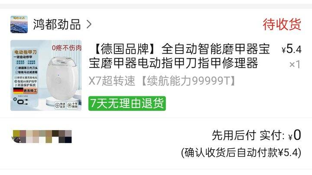Viewport: 312px width, 175px height.
Task: Tap the 鸿都劲品 store name
Action: click(57, 24)
